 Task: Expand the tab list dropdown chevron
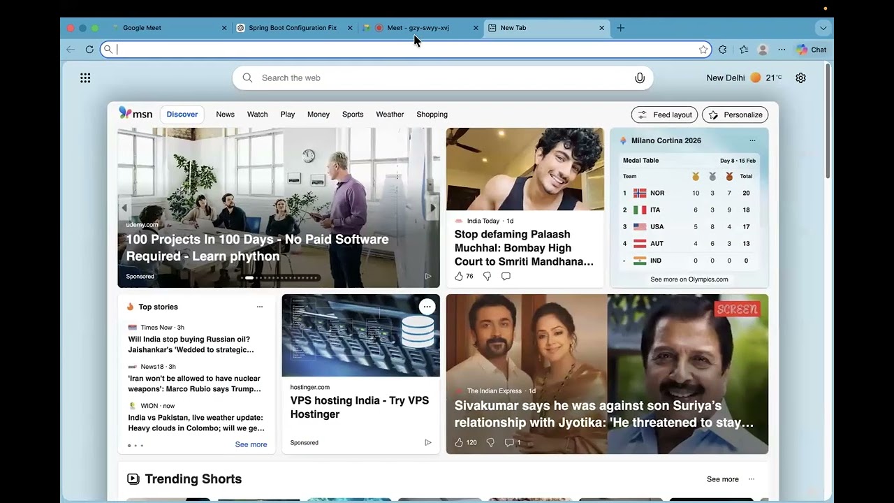823,28
